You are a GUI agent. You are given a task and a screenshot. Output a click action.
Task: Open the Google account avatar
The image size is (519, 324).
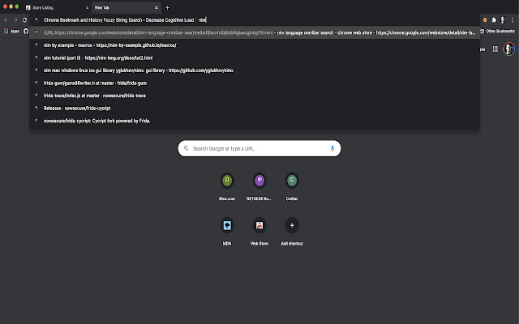tap(508, 49)
